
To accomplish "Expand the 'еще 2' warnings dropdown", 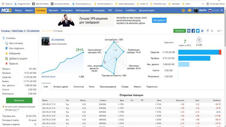I will pos(16,110).
